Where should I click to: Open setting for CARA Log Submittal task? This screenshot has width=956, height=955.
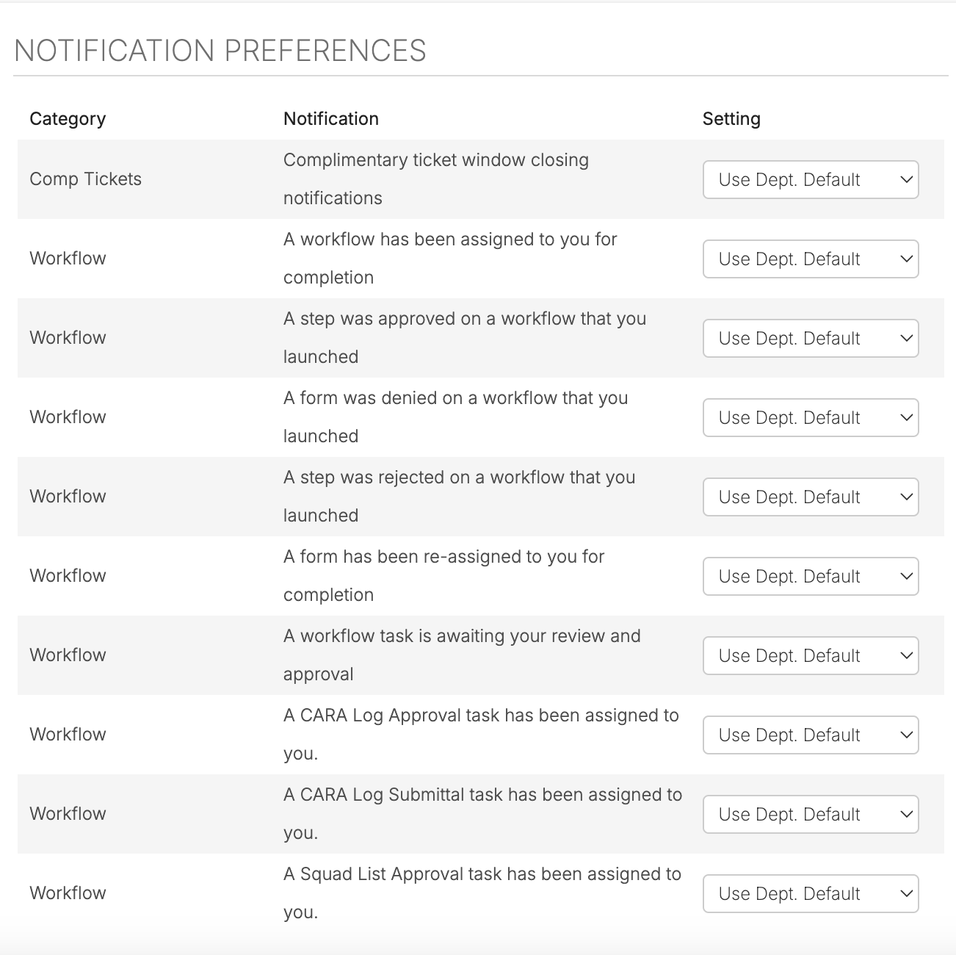[811, 814]
